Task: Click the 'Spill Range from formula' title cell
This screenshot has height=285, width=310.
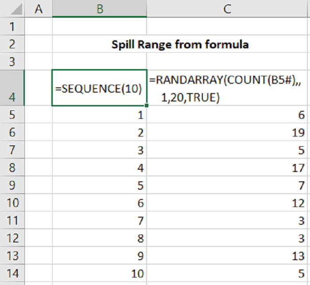Action: pyautogui.click(x=180, y=44)
